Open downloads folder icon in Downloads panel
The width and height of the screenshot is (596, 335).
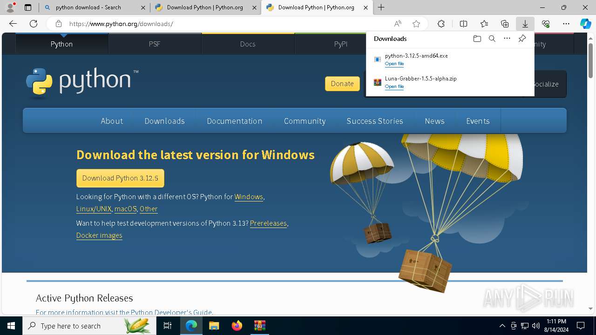[477, 39]
